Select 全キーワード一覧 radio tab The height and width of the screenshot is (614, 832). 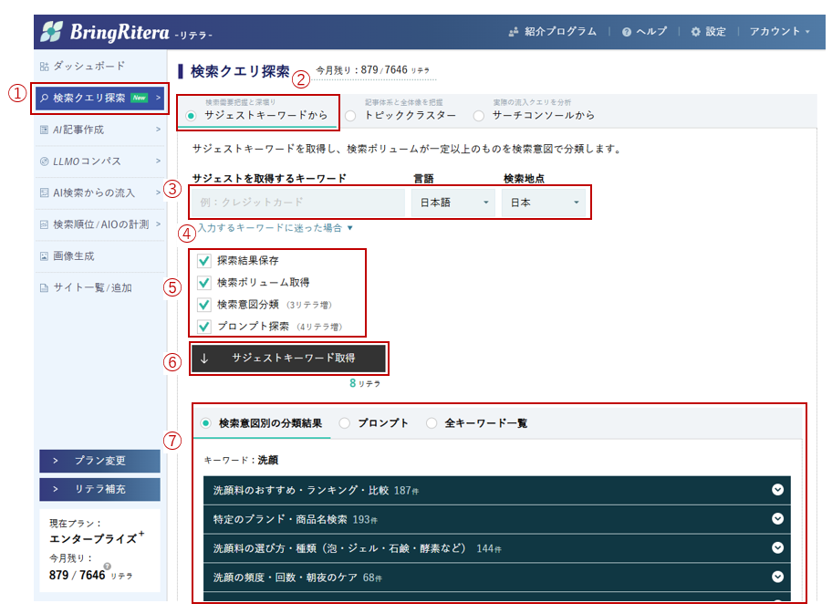[x=432, y=423]
